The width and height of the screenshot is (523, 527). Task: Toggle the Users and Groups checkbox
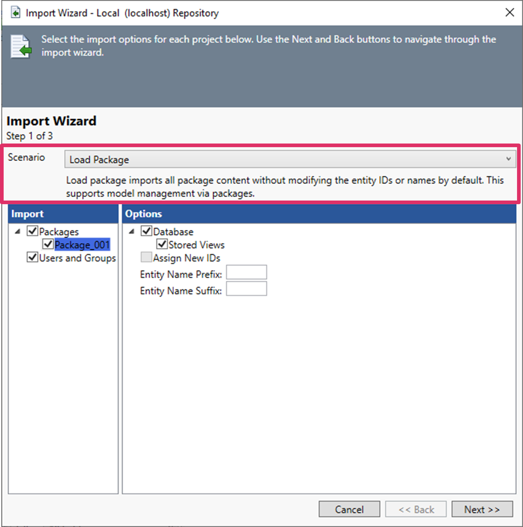tap(32, 257)
